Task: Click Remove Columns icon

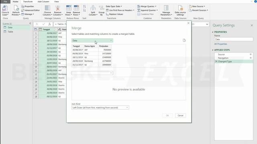Action: pos(58,8)
